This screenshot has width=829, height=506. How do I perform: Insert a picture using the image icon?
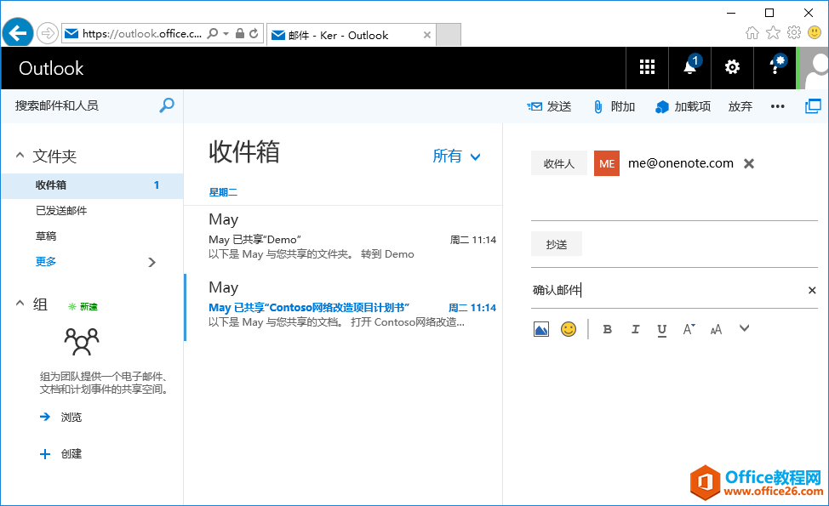(x=540, y=329)
